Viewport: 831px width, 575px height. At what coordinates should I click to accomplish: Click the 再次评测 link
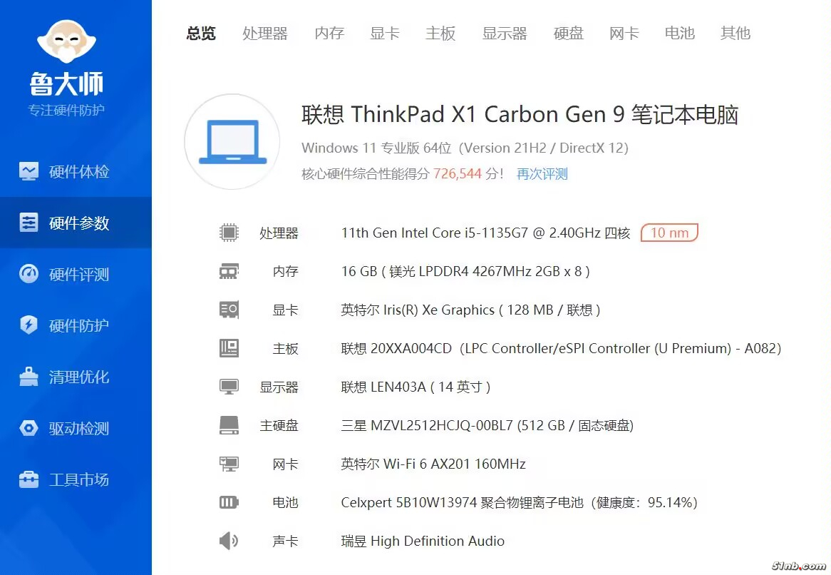(542, 174)
